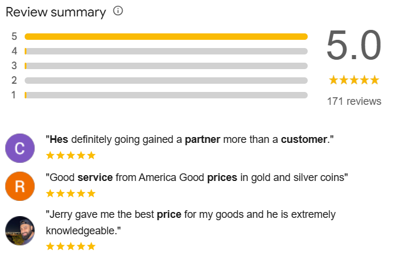Open the photo avatar of Jerry's reviewer
The image size is (394, 253).
[20, 230]
